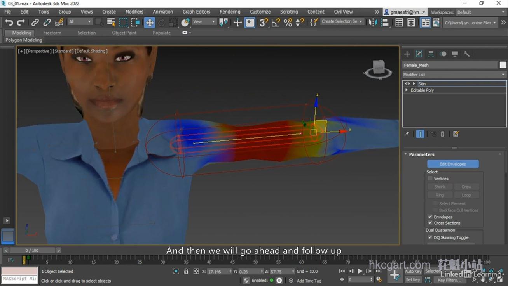Screen dimensions: 508x286
Task: Open the project path dropdown
Action: [x=470, y=23]
